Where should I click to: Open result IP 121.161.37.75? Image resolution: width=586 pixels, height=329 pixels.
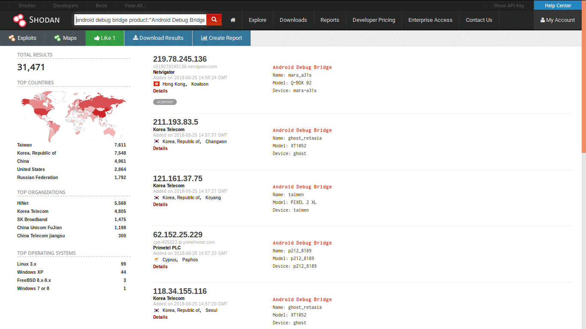[178, 179]
